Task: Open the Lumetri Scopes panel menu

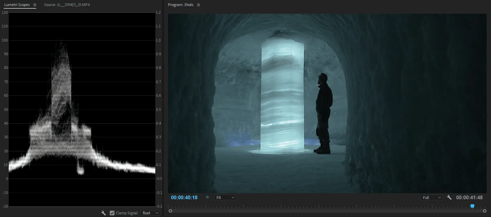Action: [x=34, y=5]
